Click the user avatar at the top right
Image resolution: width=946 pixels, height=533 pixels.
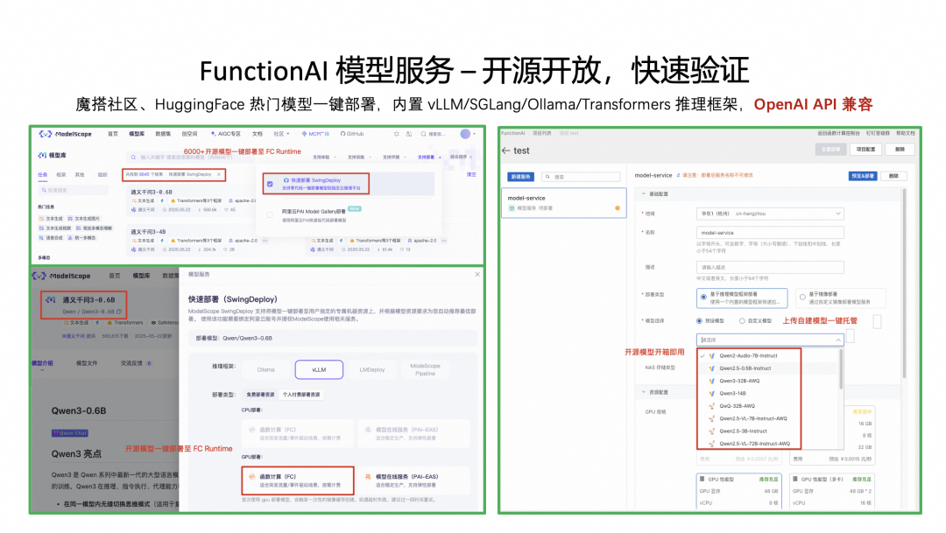465,134
